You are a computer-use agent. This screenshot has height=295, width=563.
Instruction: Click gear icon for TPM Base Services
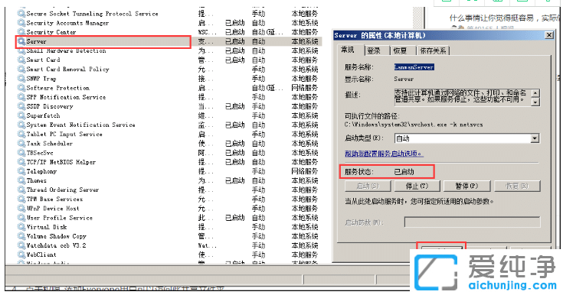[x=21, y=199]
